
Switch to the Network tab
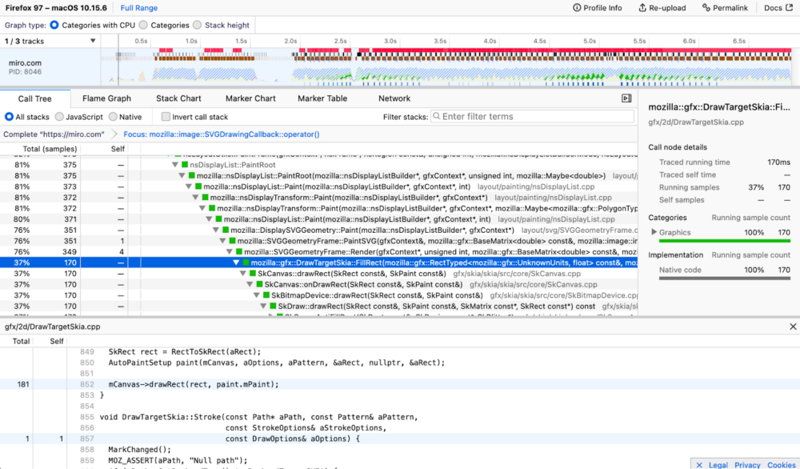[394, 98]
